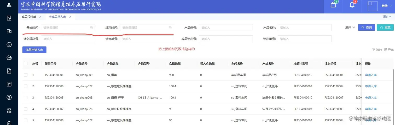Open the smiley face sidebar icon
This screenshot has height=125, width=395.
(x=9, y=44)
